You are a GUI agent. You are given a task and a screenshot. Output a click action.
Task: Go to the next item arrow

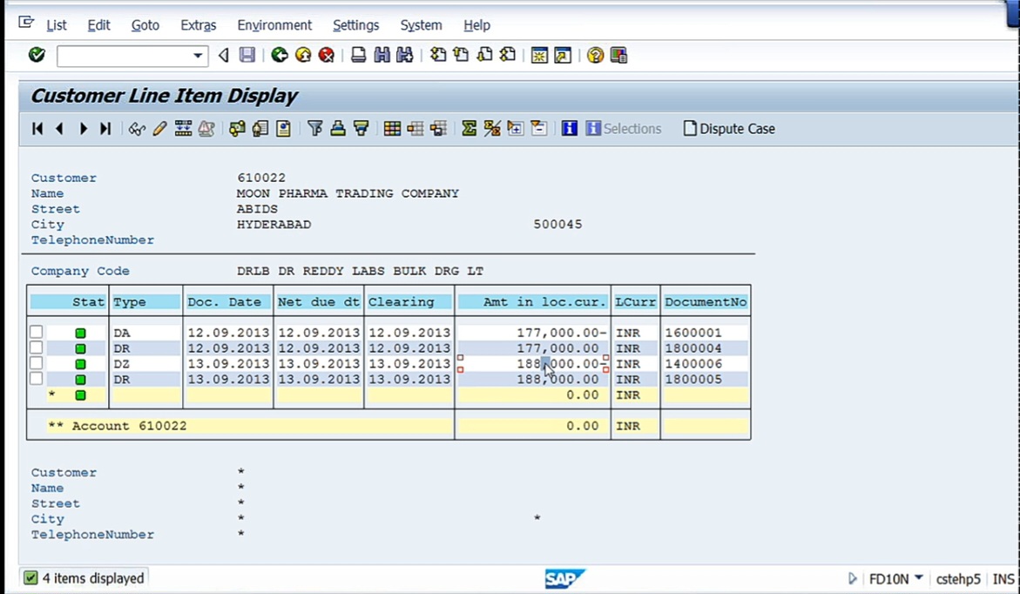click(84, 129)
